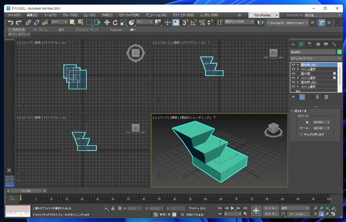Click the Pin Stack icon

click(x=293, y=97)
